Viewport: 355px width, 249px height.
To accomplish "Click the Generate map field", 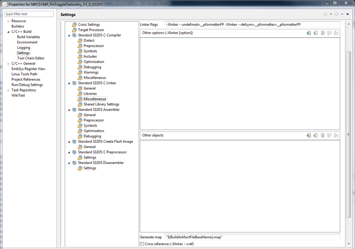I will 252,237.
